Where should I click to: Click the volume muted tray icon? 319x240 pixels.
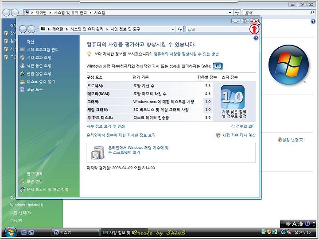(289, 232)
